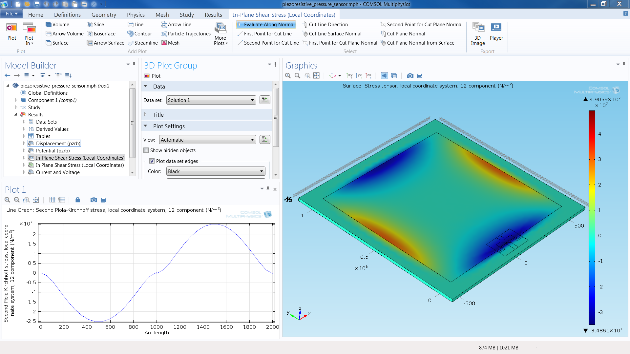Pin the Model Builder panel
Image resolution: width=630 pixels, height=354 pixels.
coord(134,65)
